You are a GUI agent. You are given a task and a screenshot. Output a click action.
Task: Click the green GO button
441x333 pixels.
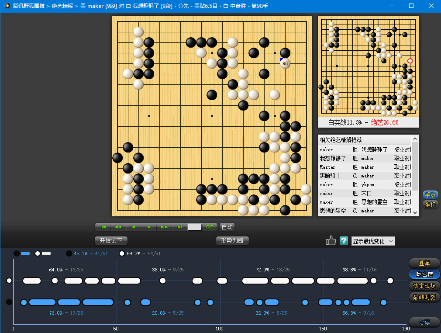point(210,227)
